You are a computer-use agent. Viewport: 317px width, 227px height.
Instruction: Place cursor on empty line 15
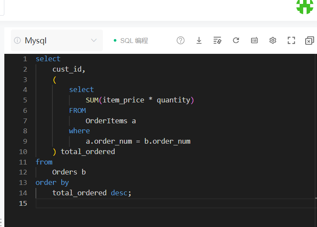click(176, 204)
